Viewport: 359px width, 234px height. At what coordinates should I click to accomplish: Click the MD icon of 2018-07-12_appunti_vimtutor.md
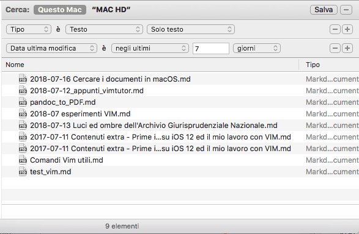click(x=23, y=90)
